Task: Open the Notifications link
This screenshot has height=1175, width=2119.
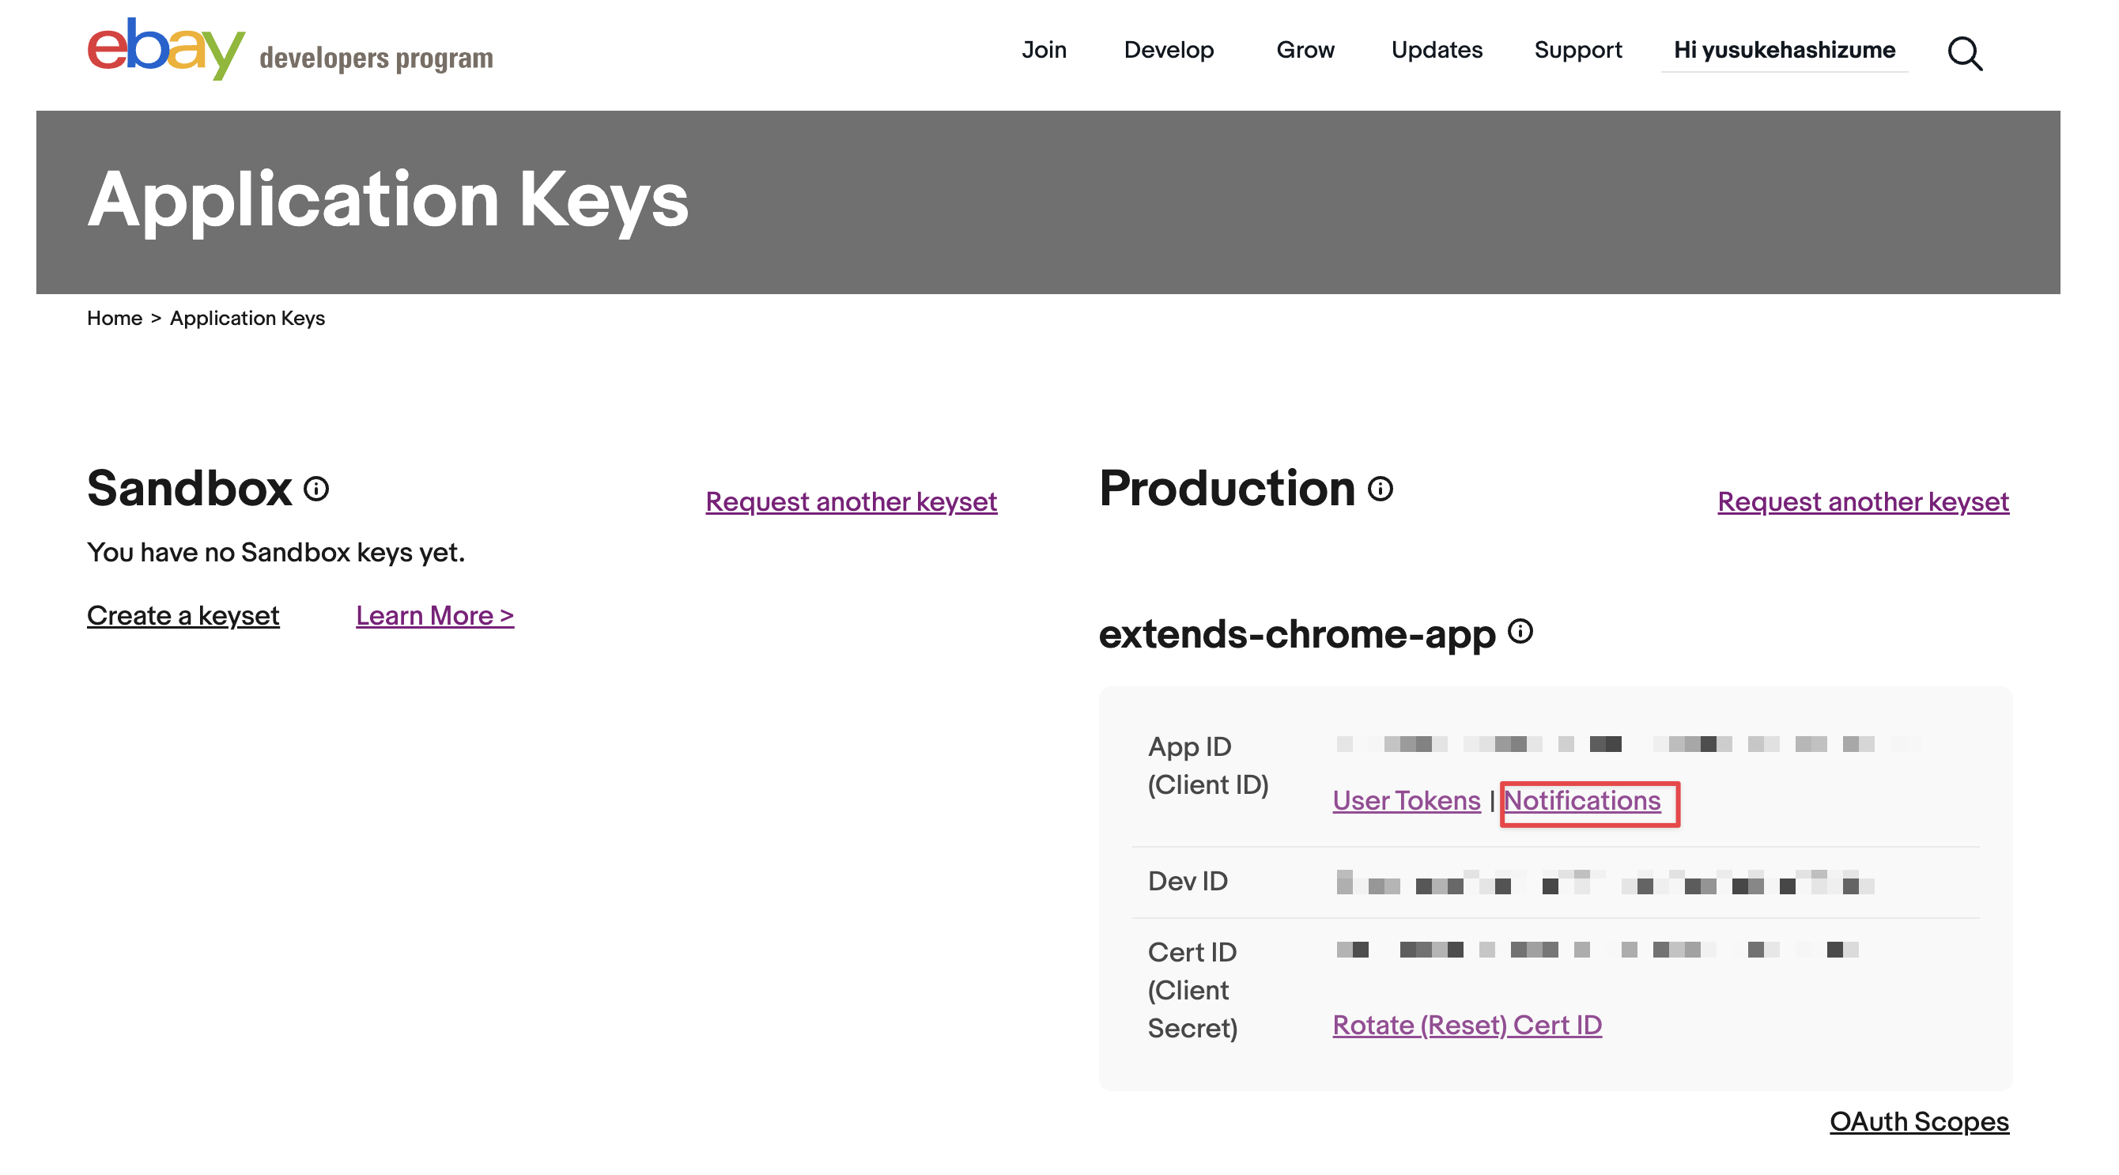Action: (1582, 801)
